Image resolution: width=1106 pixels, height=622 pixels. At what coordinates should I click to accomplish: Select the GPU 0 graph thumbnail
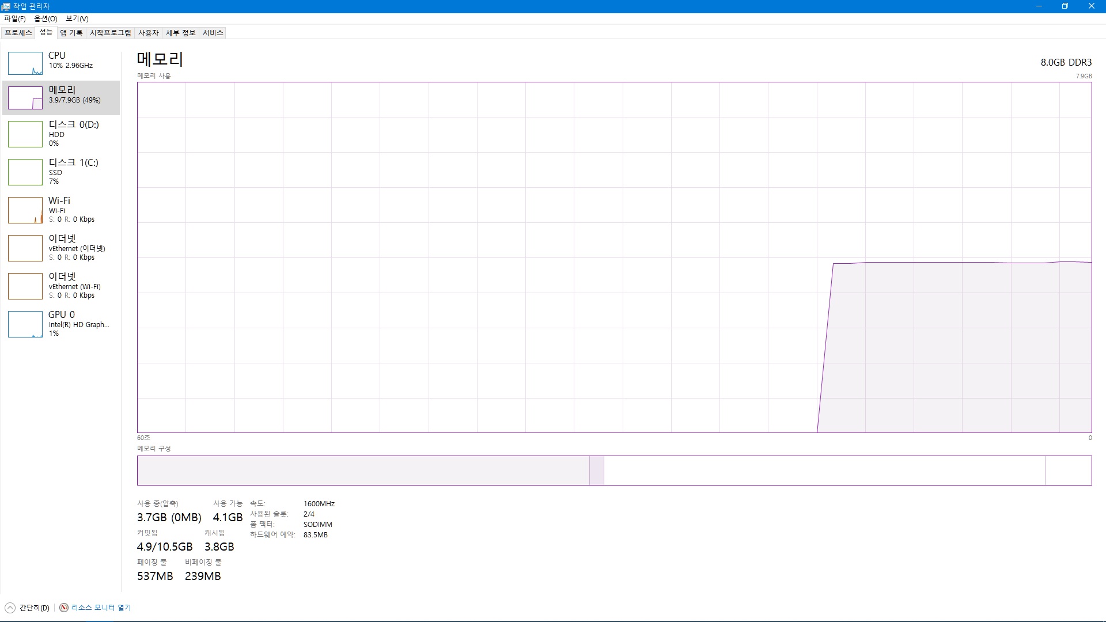click(25, 324)
